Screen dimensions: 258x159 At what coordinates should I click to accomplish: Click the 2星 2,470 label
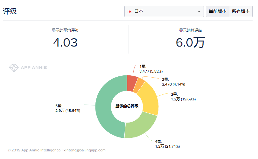[x=173, y=82]
